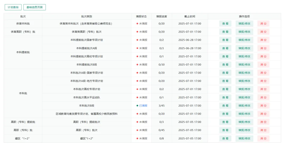The image size is (285, 146).
Task: Click 填报/修改 for 体育类高职（专科）批次
Action: [x=244, y=32]
